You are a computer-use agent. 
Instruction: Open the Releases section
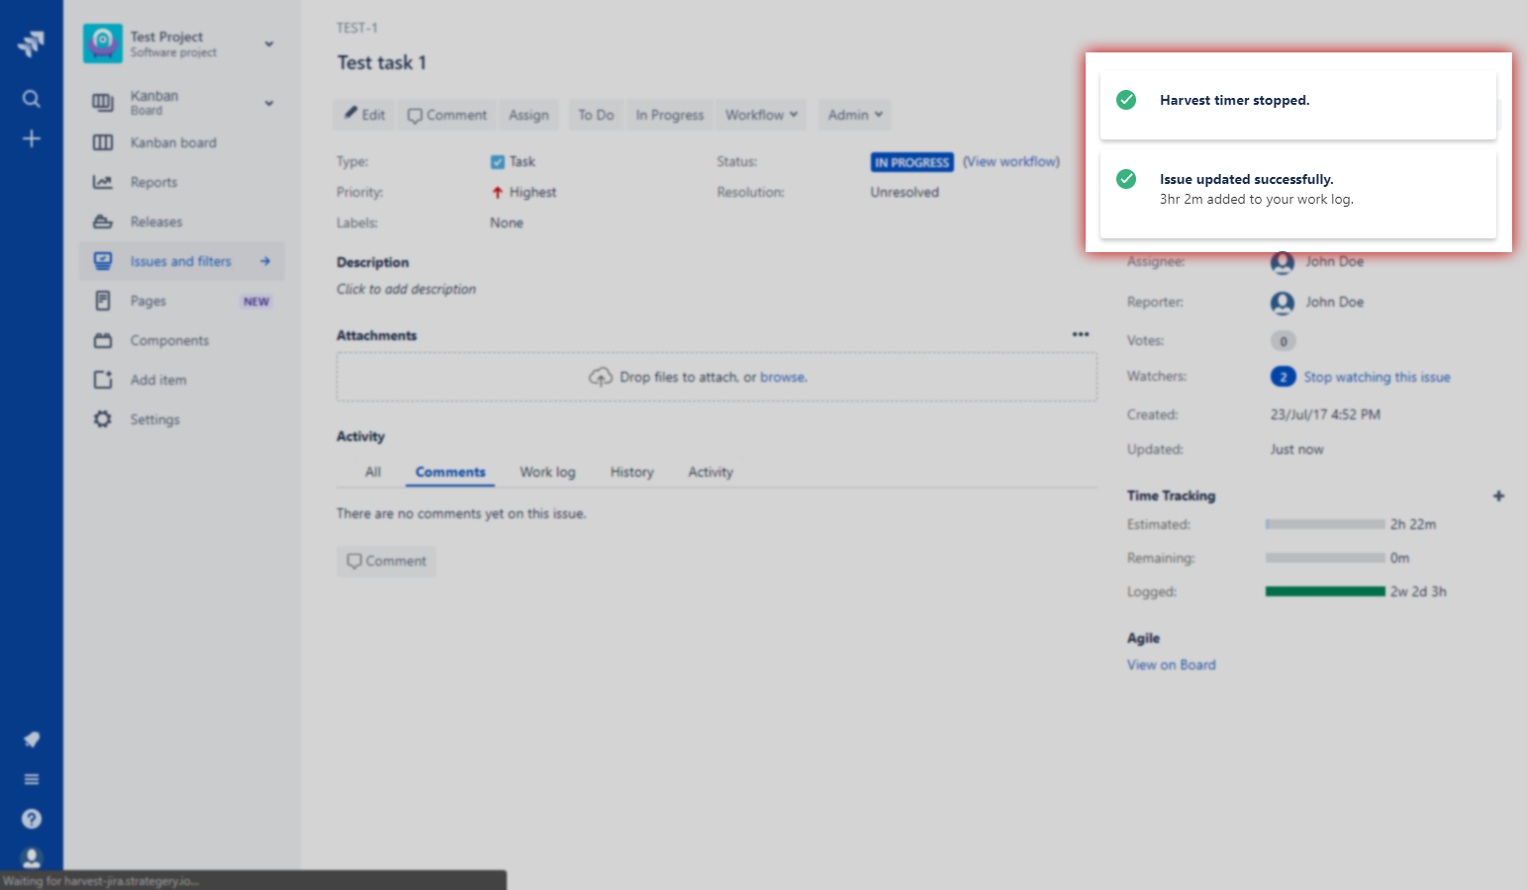click(x=156, y=222)
